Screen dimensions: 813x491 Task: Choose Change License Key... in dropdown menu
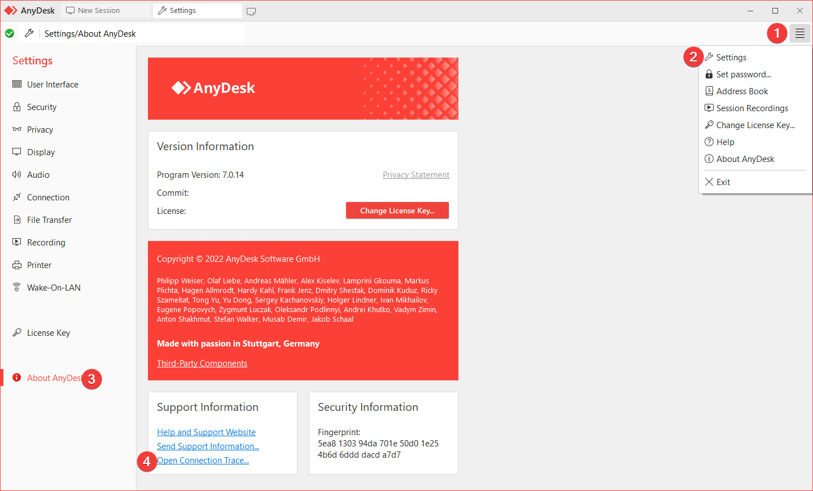coord(755,125)
